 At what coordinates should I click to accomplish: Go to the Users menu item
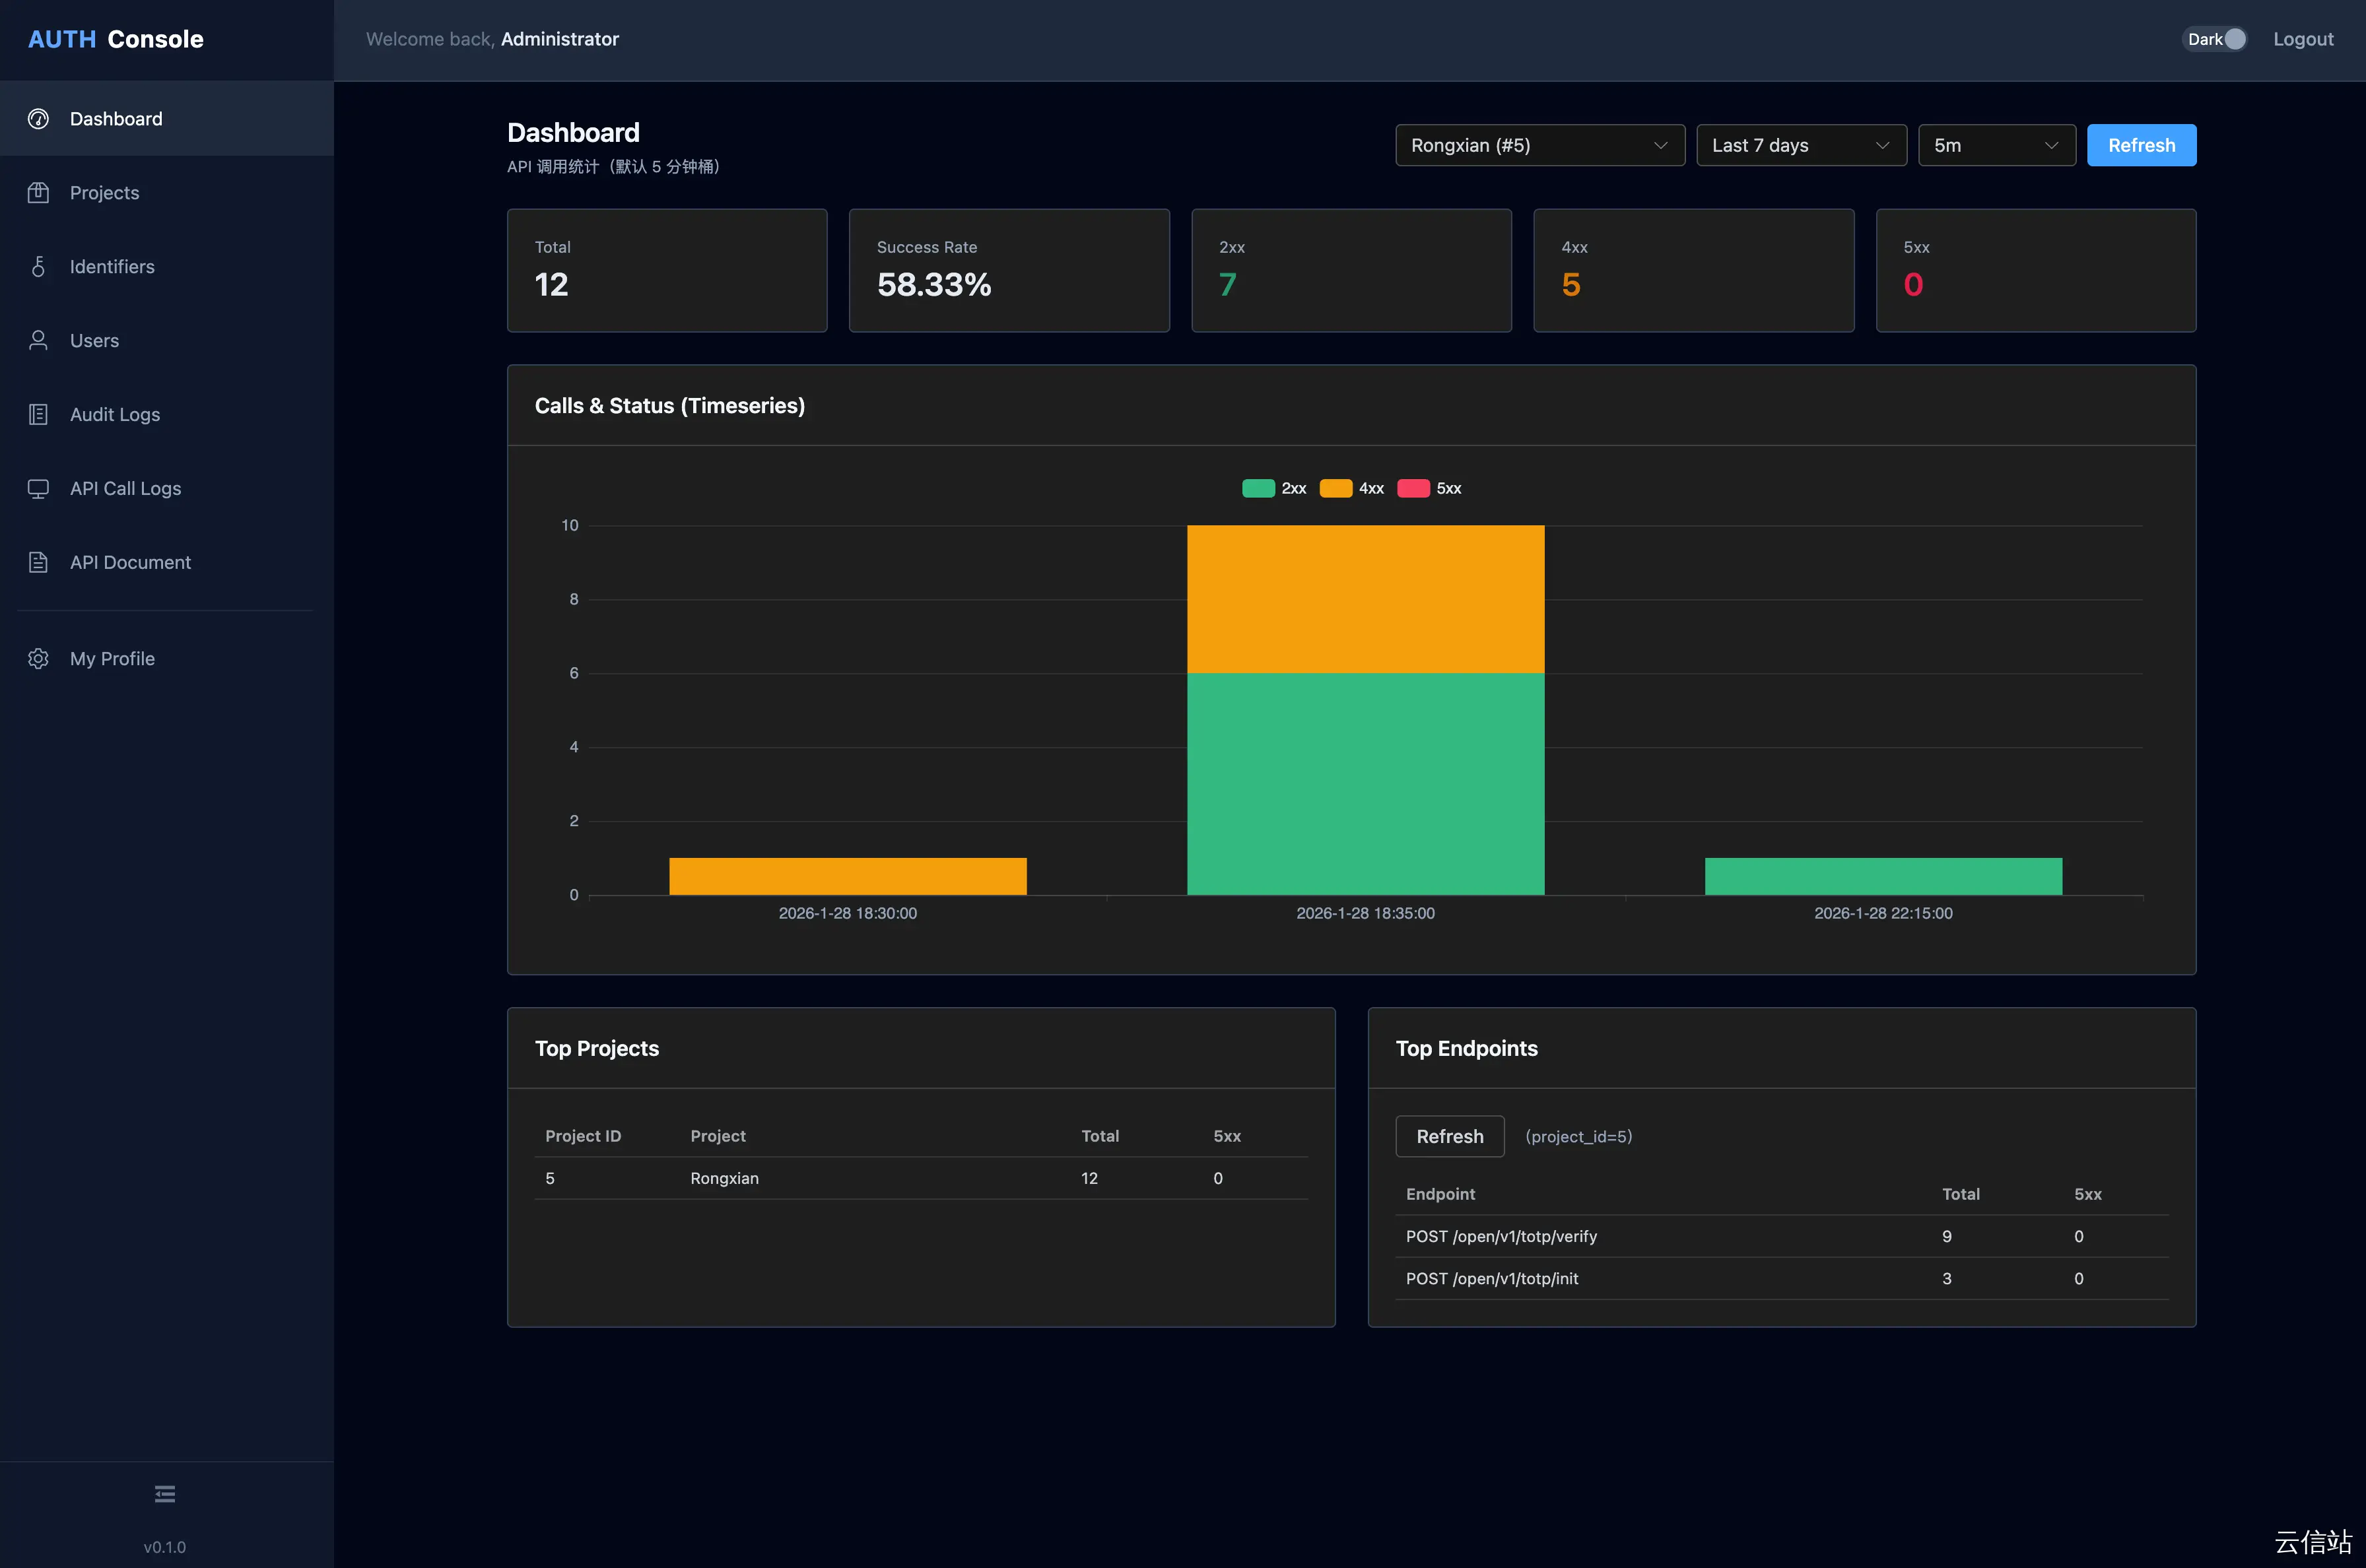click(x=95, y=341)
